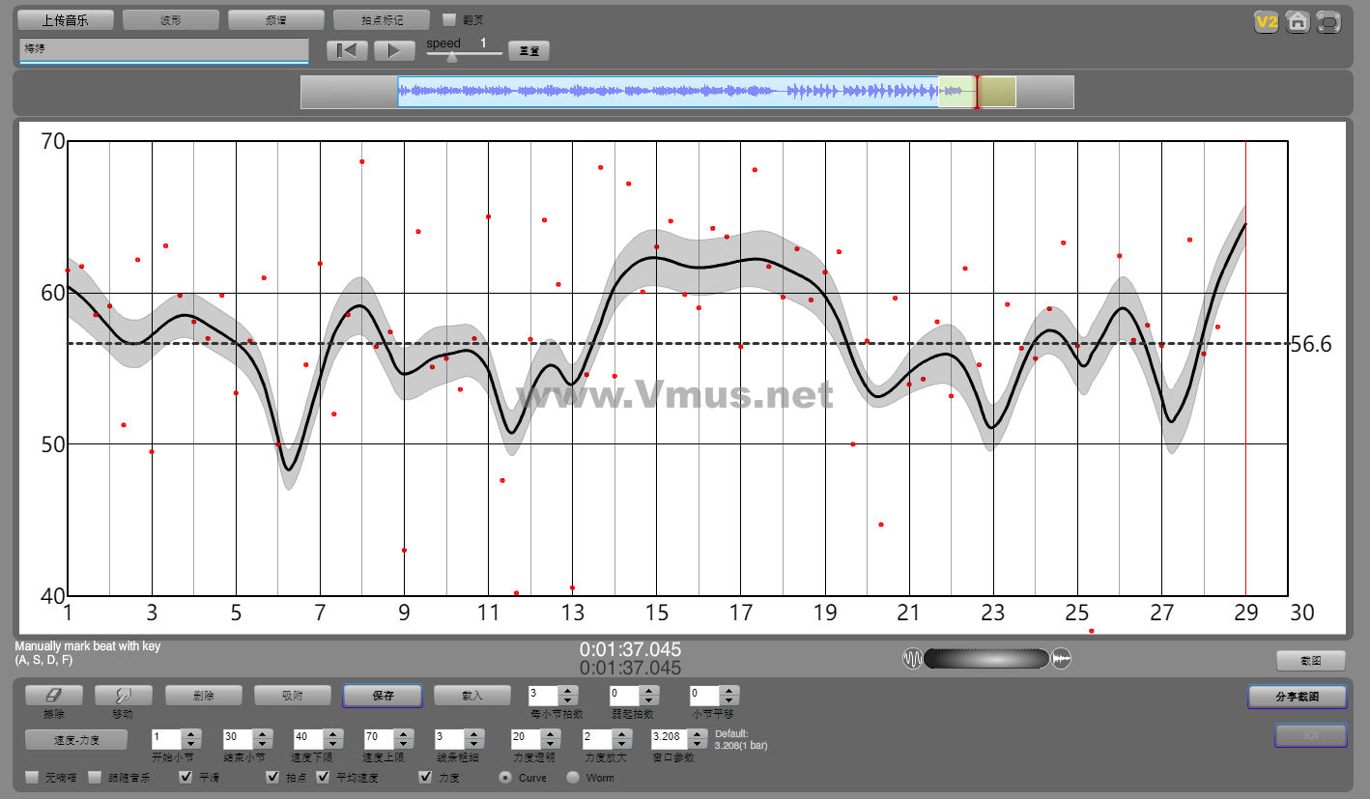This screenshot has height=799, width=1370.
Task: Uncheck the 平滑 smoothing checkbox
Action: point(186,777)
